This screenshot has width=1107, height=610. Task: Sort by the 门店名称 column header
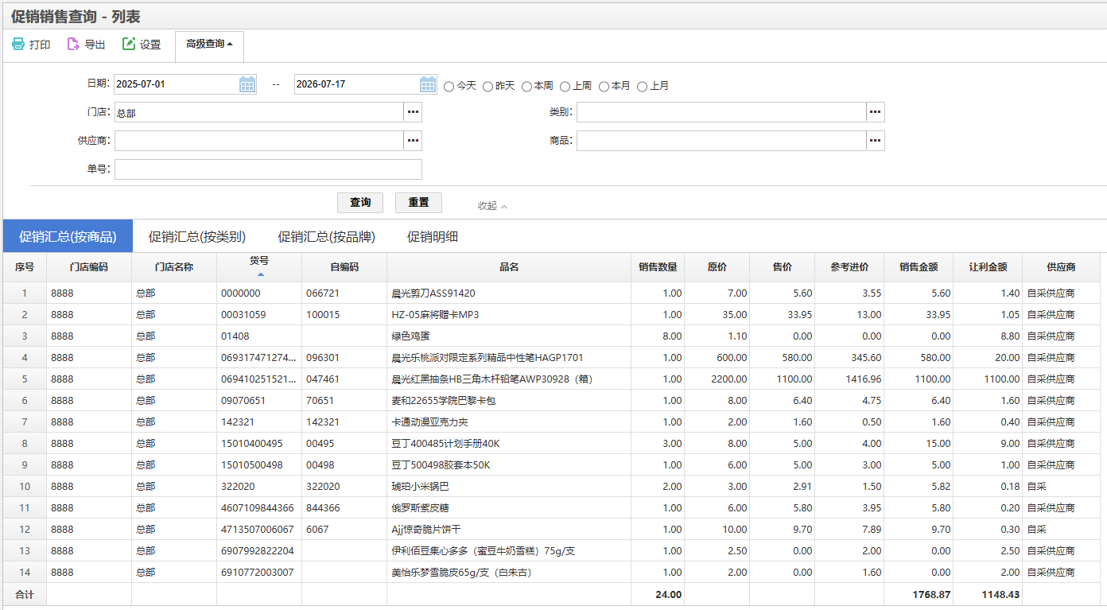click(x=174, y=267)
